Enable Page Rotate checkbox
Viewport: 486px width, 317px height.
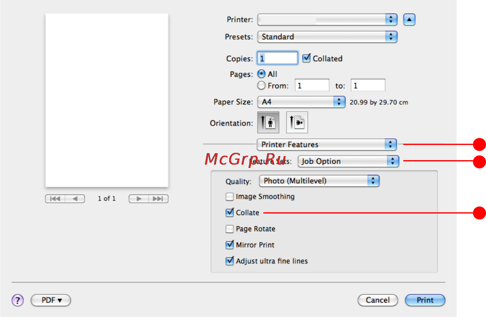pos(230,229)
